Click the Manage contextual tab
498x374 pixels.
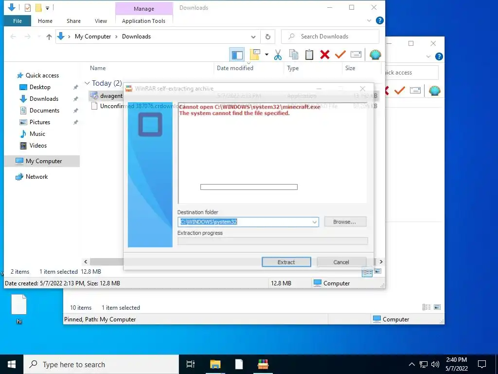144,9
